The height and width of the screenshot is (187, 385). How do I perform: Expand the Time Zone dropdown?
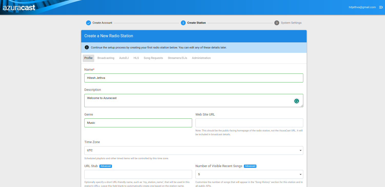[194, 151]
